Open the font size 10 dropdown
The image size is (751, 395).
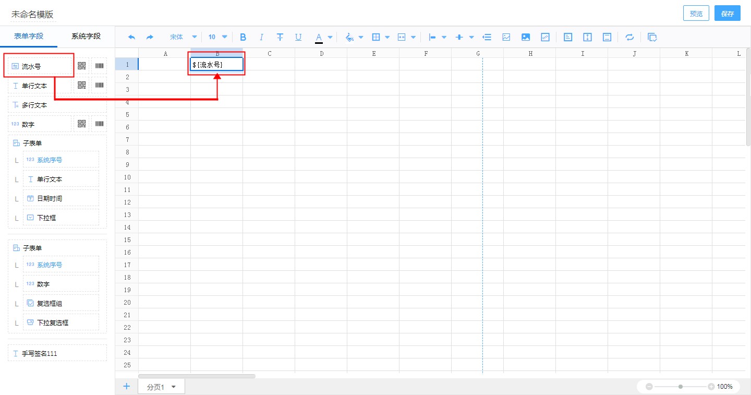[x=217, y=37]
